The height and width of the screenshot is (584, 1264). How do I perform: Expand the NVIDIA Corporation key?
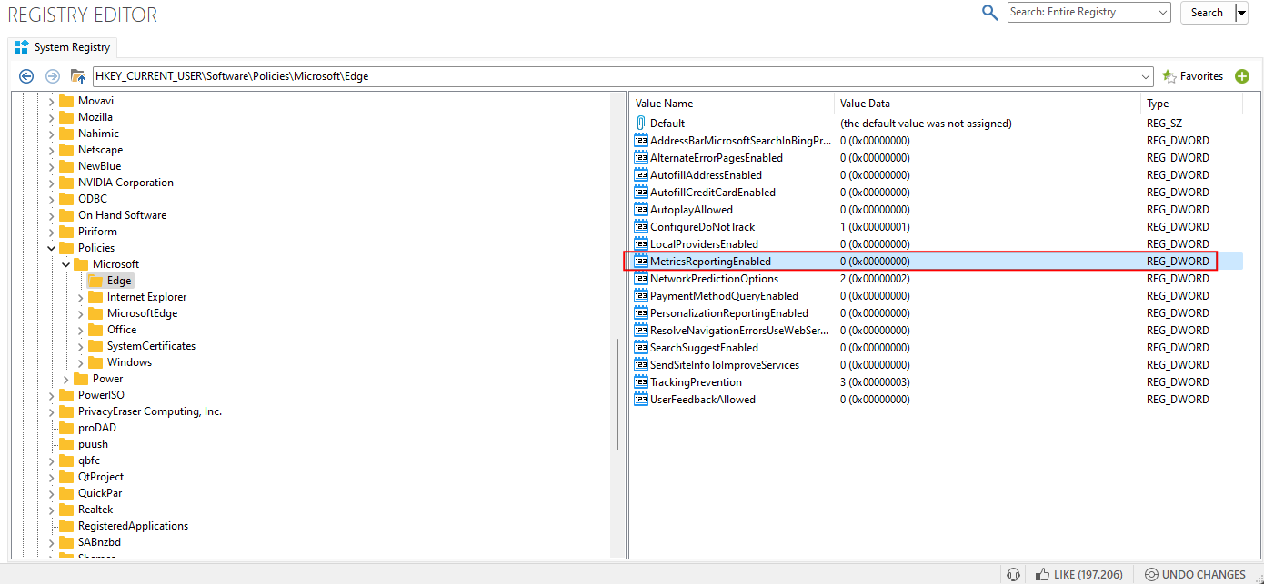point(51,183)
